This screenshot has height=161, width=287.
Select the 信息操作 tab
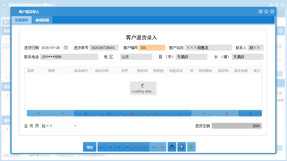pos(22,20)
